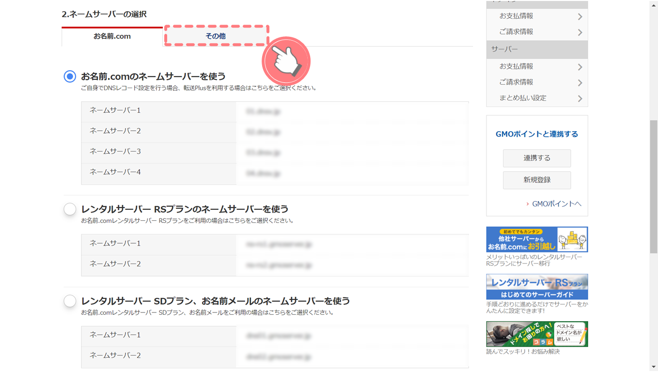Open まとめ払い設定 in the sidebar
This screenshot has width=658, height=372.
pyautogui.click(x=537, y=98)
